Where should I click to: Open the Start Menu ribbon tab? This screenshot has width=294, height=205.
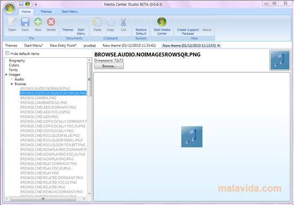click(x=69, y=12)
